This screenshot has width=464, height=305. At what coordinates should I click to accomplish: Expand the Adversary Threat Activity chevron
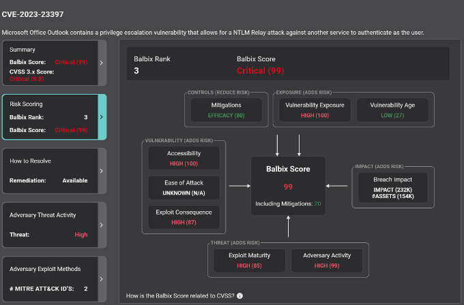102,225
